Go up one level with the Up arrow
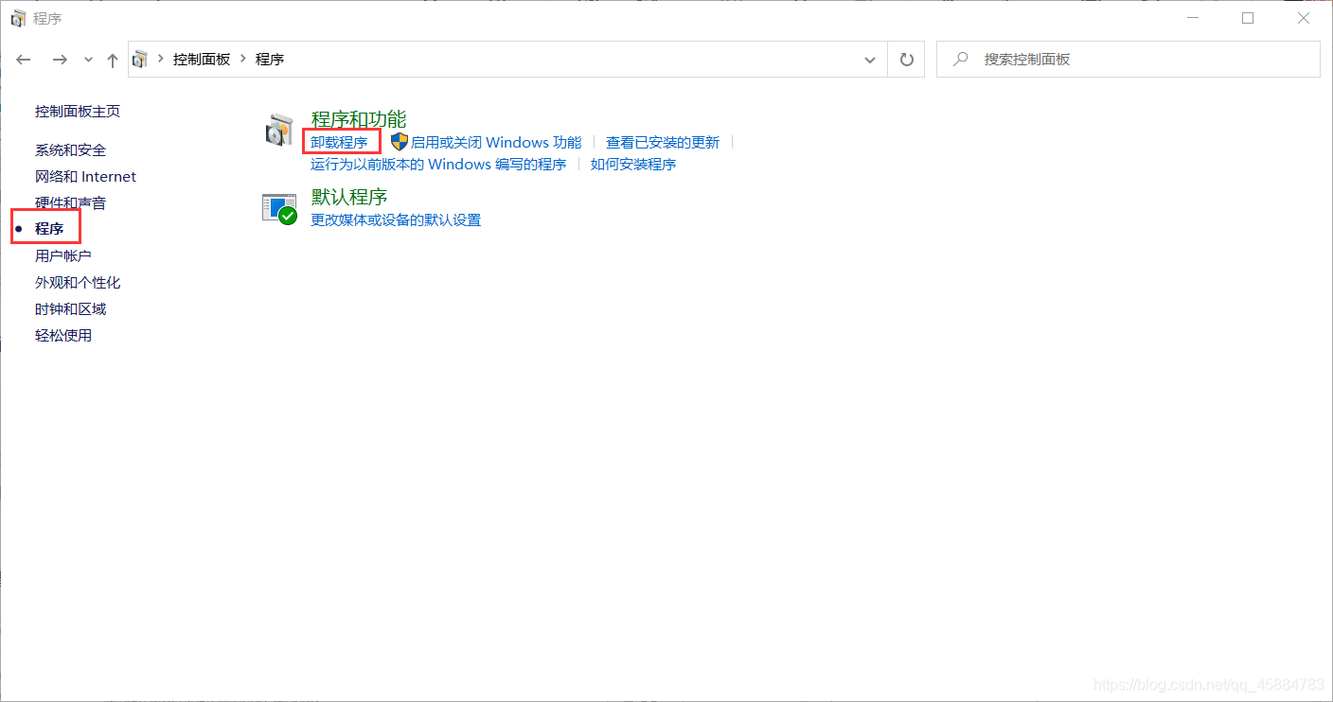The width and height of the screenshot is (1333, 702). (x=113, y=60)
